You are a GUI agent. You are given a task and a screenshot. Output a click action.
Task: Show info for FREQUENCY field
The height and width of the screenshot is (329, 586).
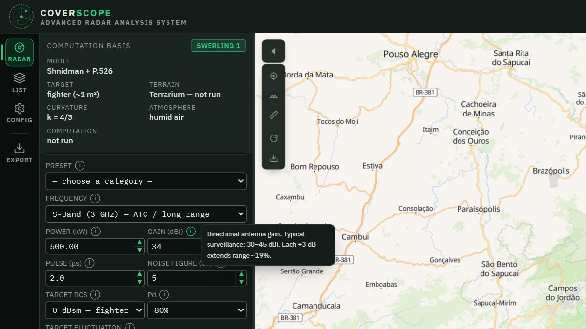click(x=95, y=198)
